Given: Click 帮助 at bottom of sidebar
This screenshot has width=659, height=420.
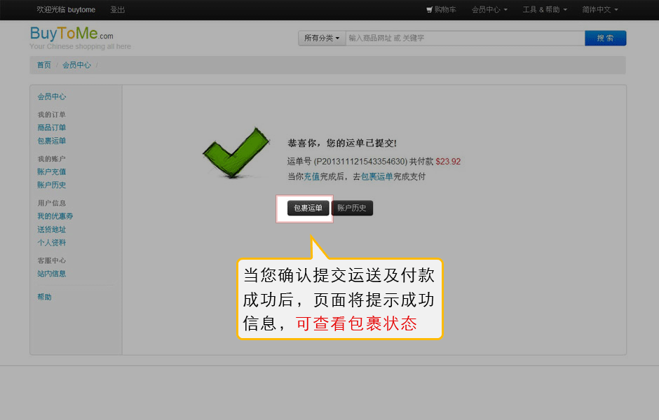Looking at the screenshot, I should tap(44, 297).
